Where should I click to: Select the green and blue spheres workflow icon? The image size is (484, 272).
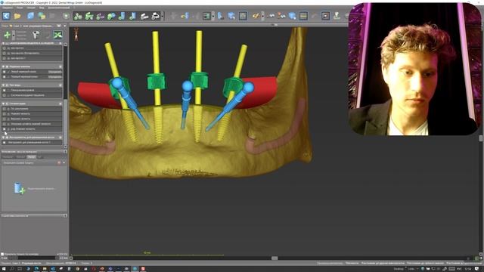[x=111, y=16]
